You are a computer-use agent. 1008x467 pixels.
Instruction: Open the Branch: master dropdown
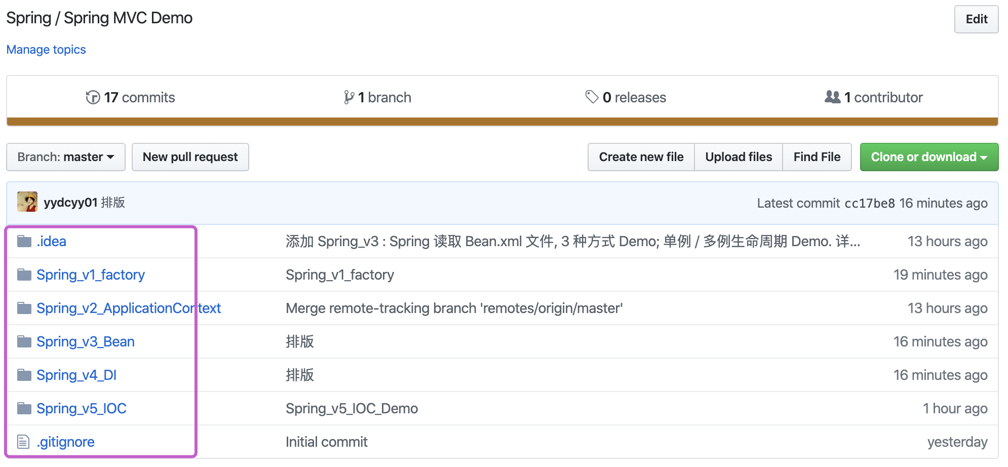tap(65, 157)
